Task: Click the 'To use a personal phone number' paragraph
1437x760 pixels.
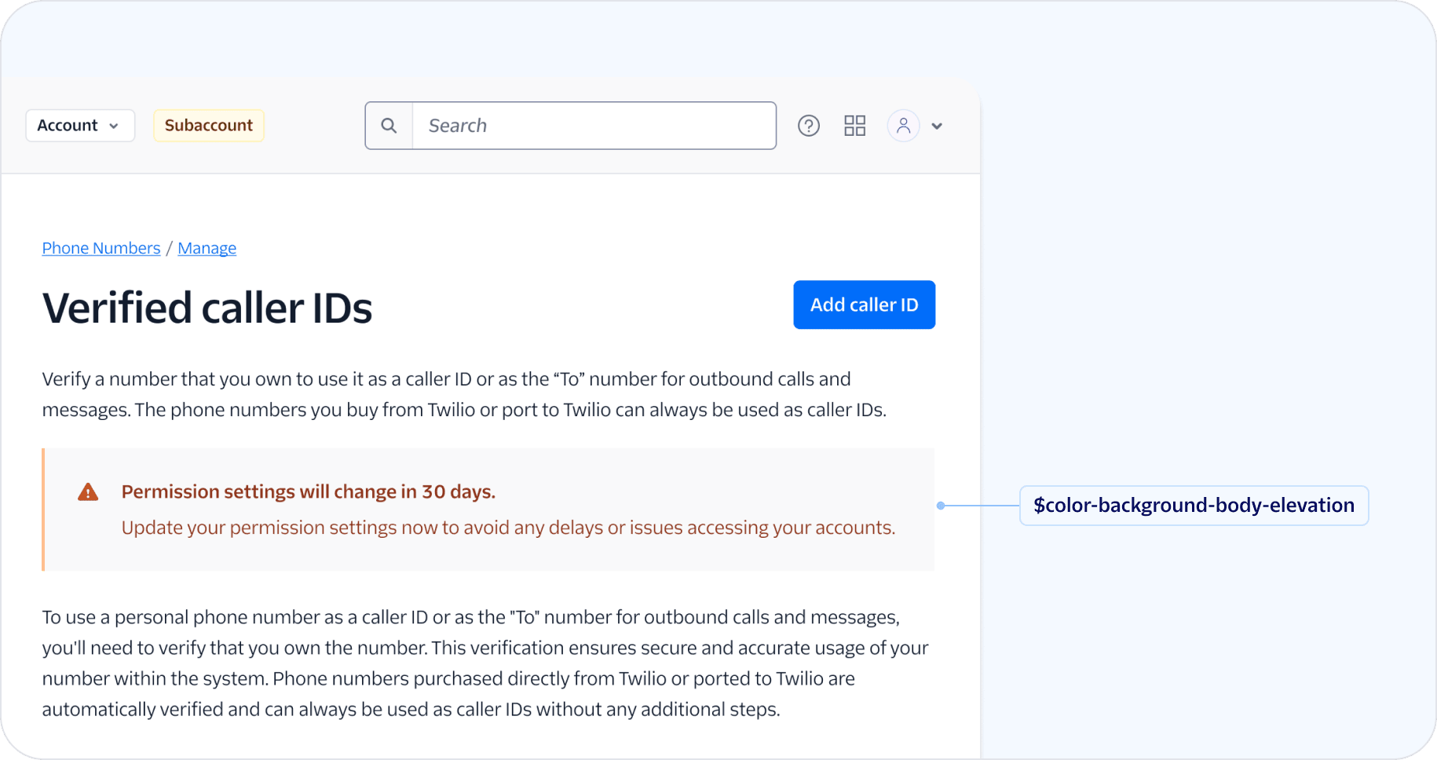Action: (484, 663)
